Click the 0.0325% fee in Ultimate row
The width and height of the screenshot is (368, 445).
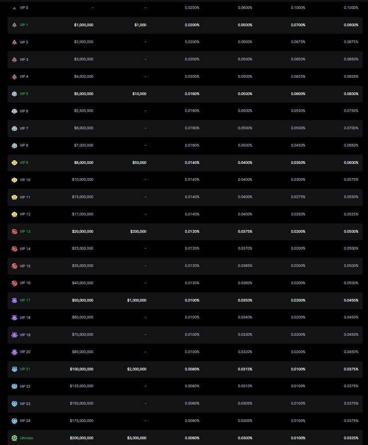(351, 438)
